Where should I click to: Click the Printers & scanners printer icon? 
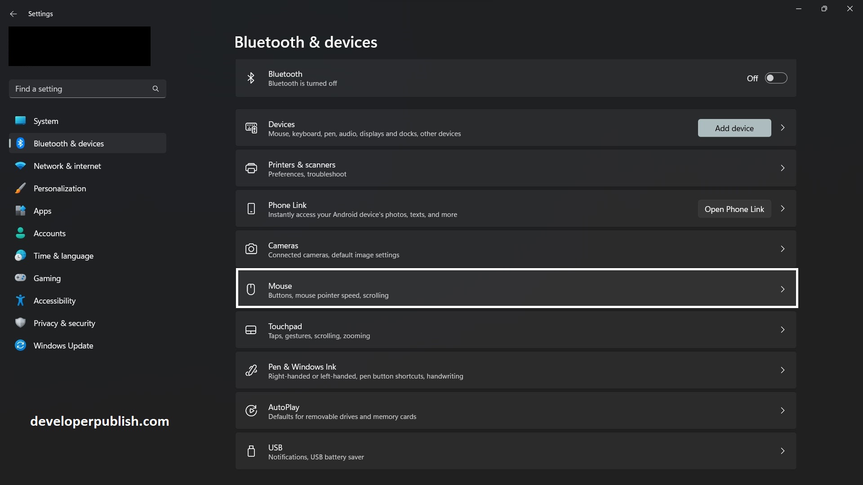[251, 168]
